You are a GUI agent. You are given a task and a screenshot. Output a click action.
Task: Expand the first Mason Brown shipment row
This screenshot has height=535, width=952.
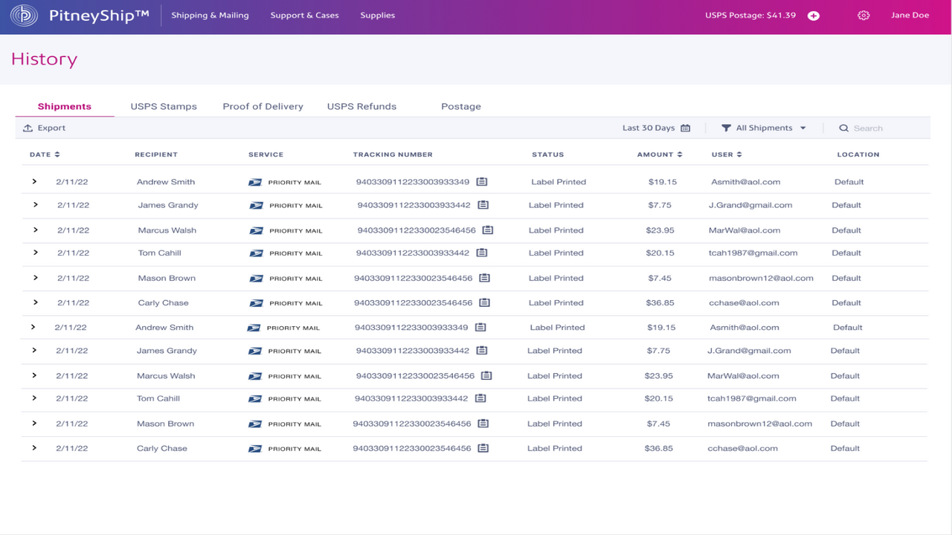click(x=36, y=278)
